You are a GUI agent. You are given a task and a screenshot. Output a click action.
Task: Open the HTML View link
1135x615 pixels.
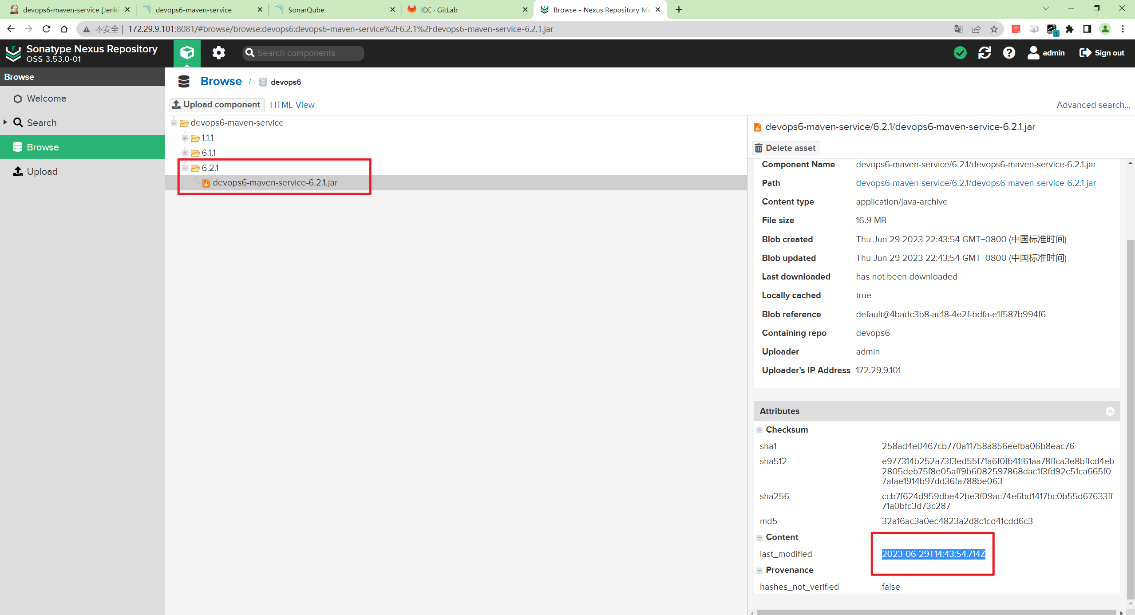292,105
